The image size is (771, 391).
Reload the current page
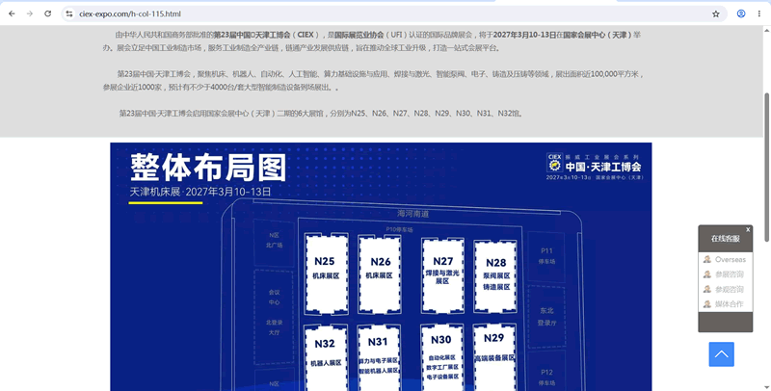[47, 13]
